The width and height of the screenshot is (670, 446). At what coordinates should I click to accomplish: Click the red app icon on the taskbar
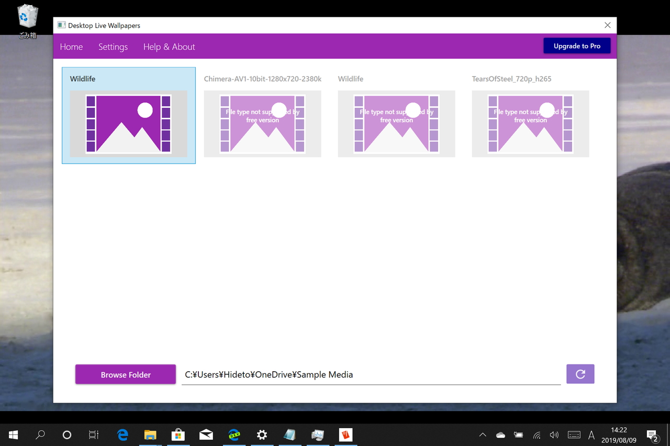tap(345, 435)
